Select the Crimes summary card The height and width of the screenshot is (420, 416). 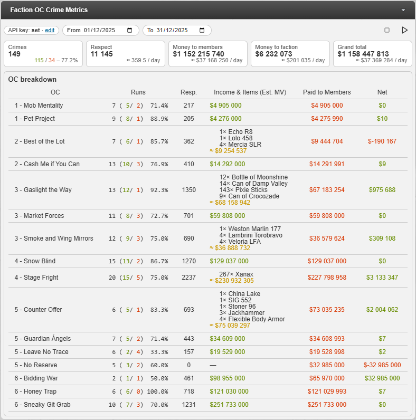[x=43, y=54]
